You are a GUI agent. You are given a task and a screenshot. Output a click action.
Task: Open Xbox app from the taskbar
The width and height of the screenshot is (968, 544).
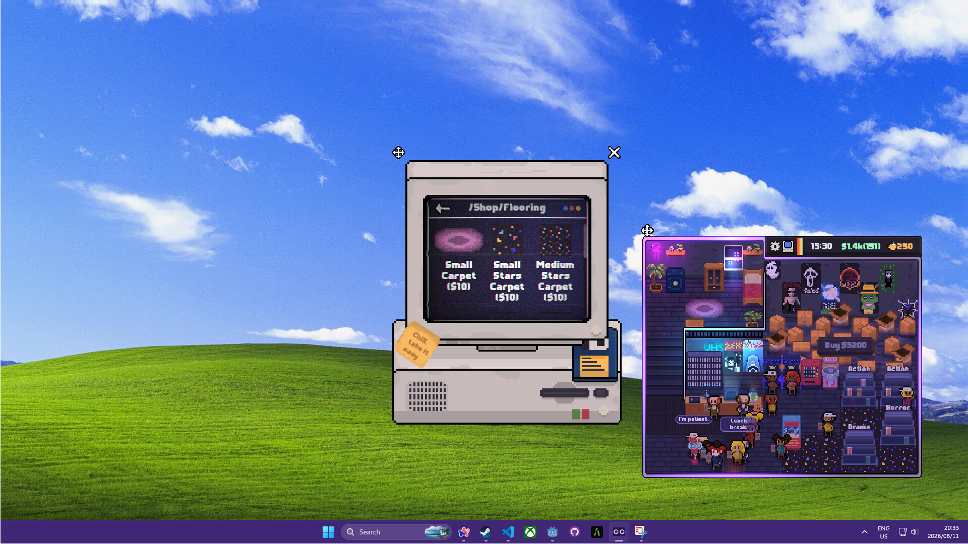[530, 532]
